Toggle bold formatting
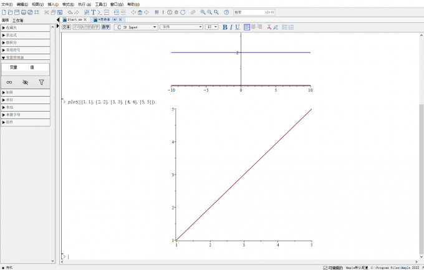 click(x=225, y=27)
